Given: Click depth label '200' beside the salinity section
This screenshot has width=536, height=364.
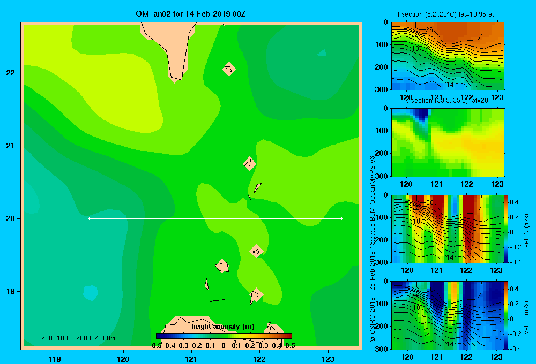Looking at the screenshot, I should pos(383,153).
